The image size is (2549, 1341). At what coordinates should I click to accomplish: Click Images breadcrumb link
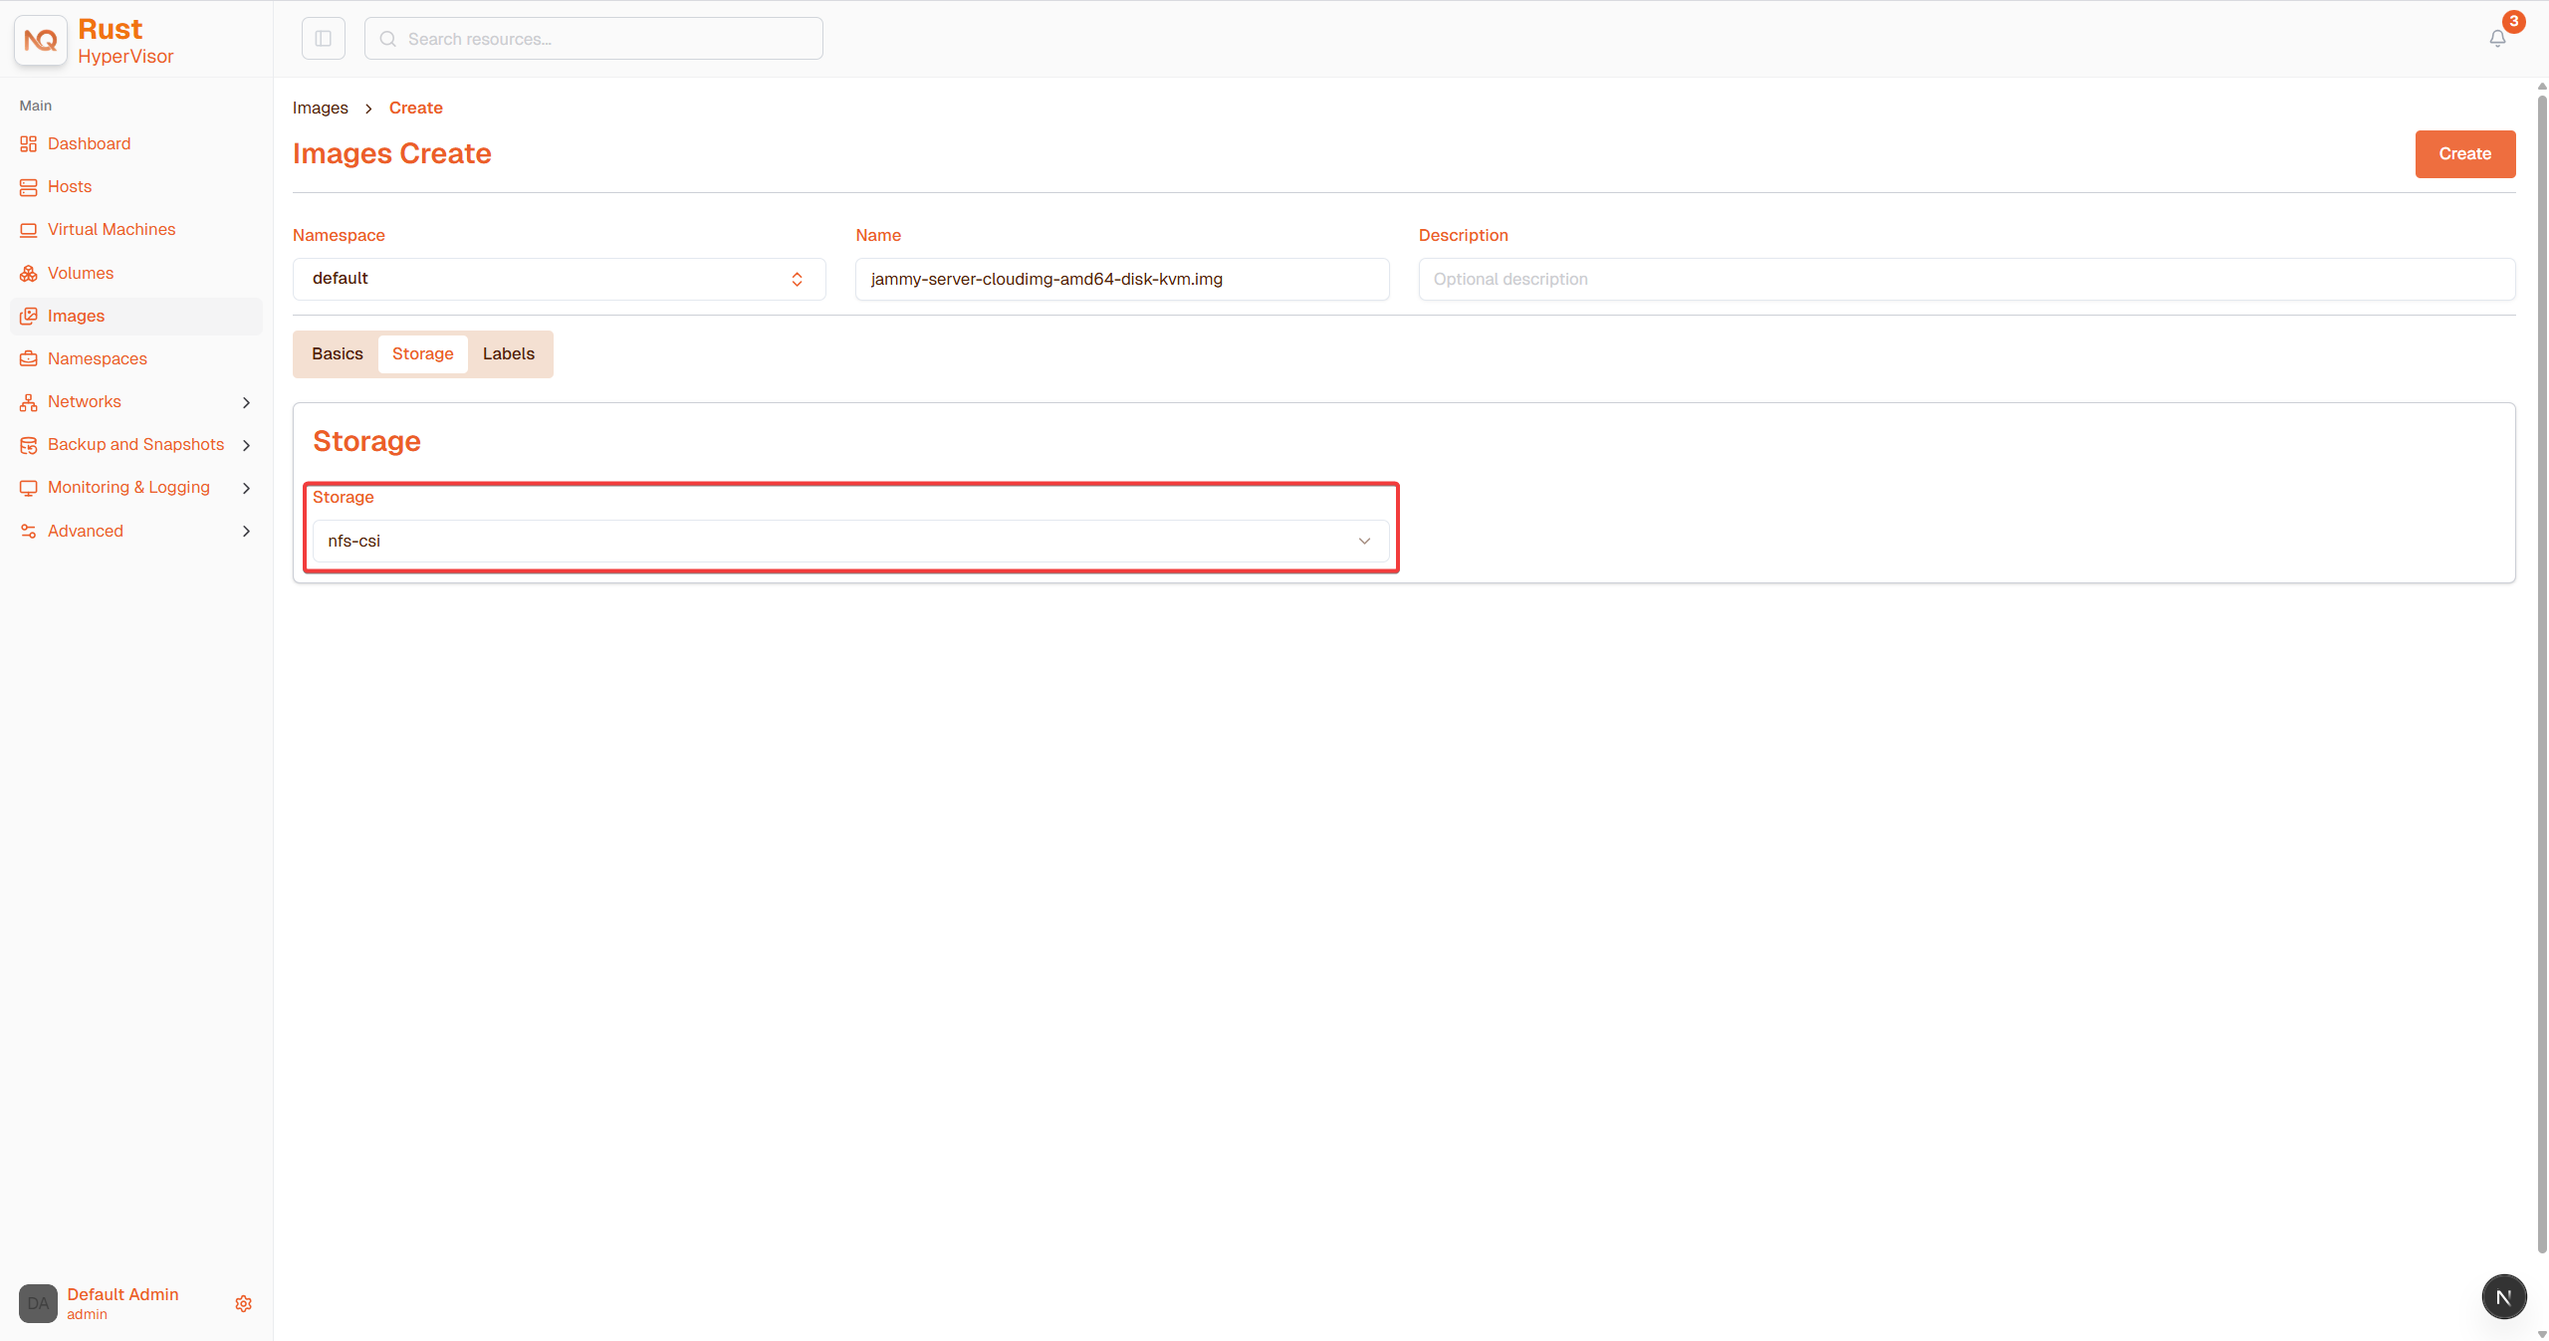click(321, 108)
